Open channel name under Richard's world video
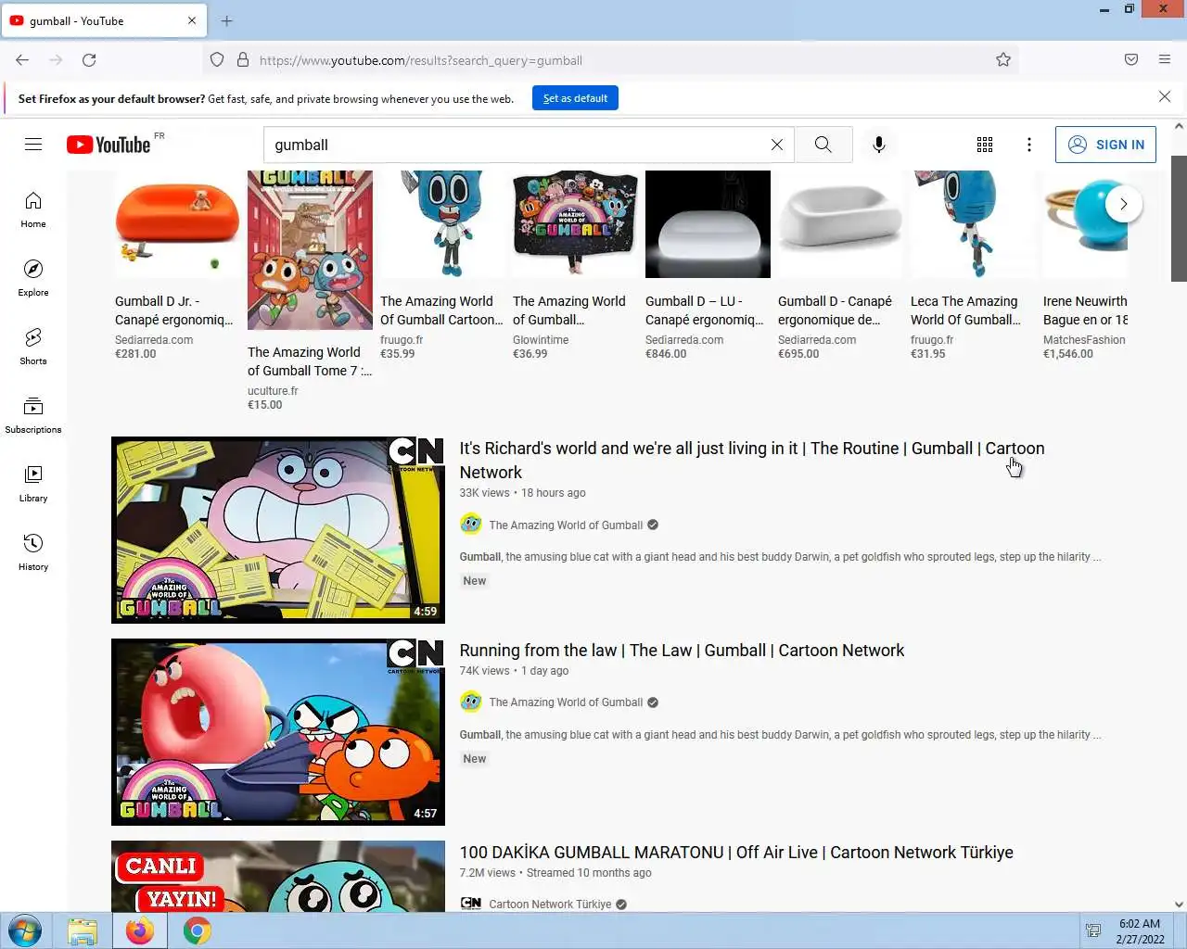Screen dimensions: 1187x949 [566, 525]
